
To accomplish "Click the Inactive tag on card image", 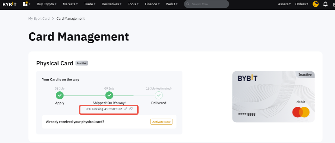I will coord(305,75).
